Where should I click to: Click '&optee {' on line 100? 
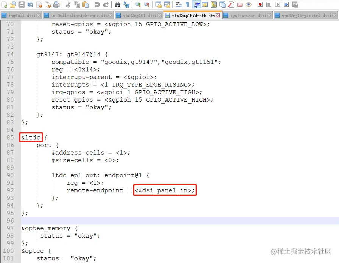pyautogui.click(x=36, y=251)
